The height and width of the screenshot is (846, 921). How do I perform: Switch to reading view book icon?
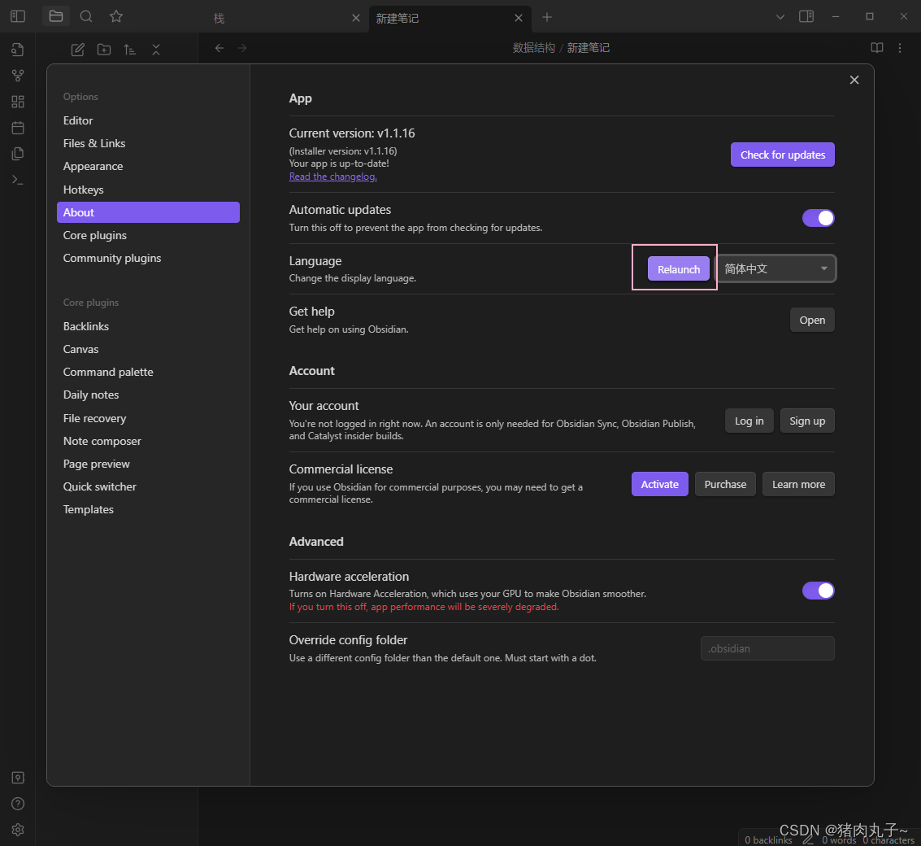876,48
